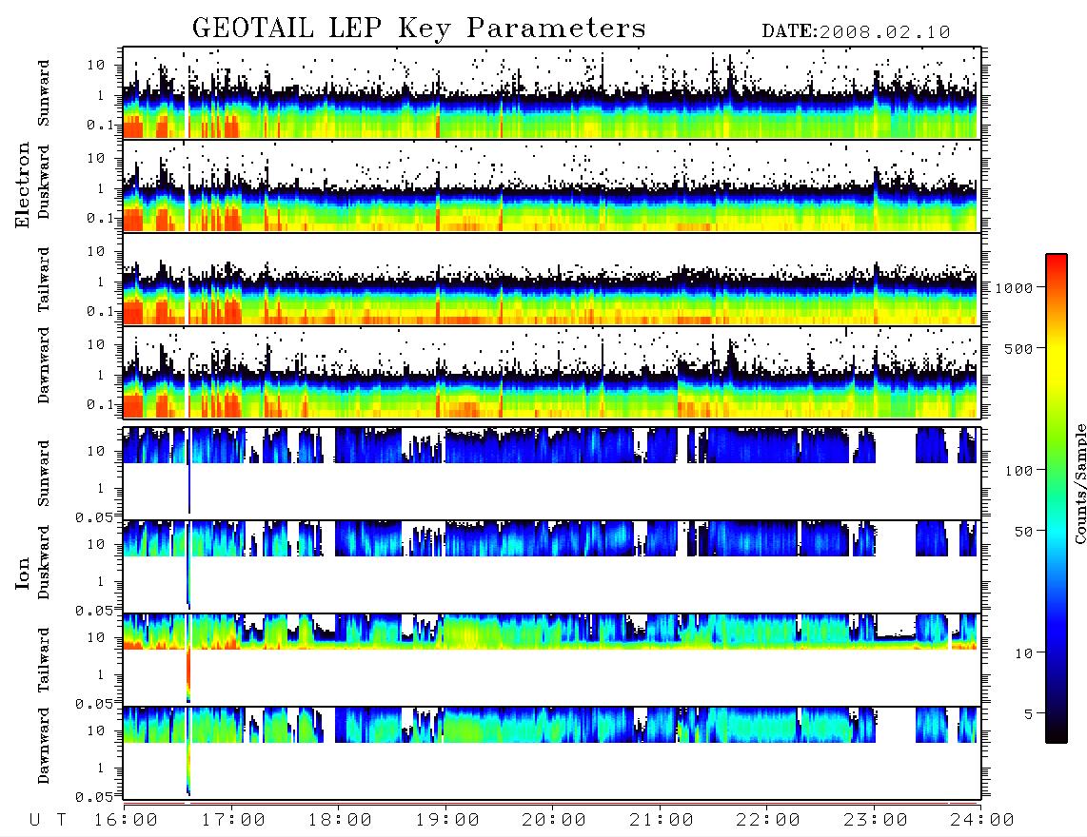Click the Electron Dawnward spectrogram panel

coord(552,372)
